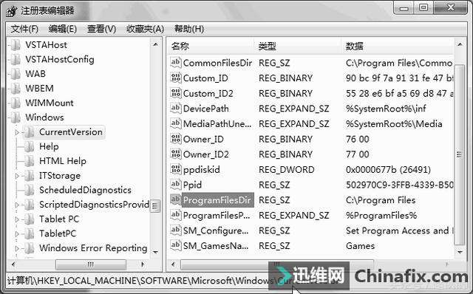The width and height of the screenshot is (473, 294).
Task: Click the binary icon beside Owner_ID
Action: [x=176, y=139]
